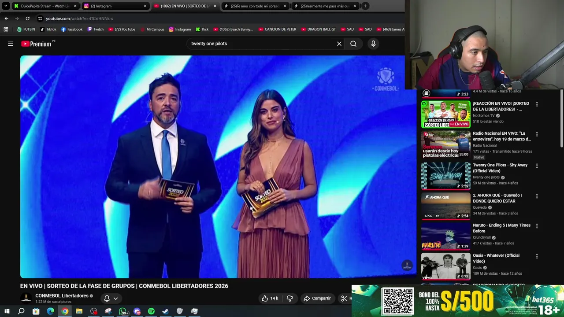Open options for Quevedo AHORA QUÉ video
564x317 pixels.
pyautogui.click(x=537, y=196)
